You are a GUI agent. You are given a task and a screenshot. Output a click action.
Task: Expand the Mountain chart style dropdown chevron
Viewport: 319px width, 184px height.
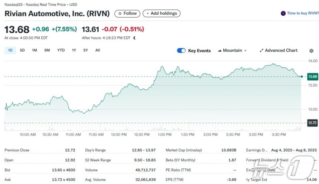click(245, 51)
